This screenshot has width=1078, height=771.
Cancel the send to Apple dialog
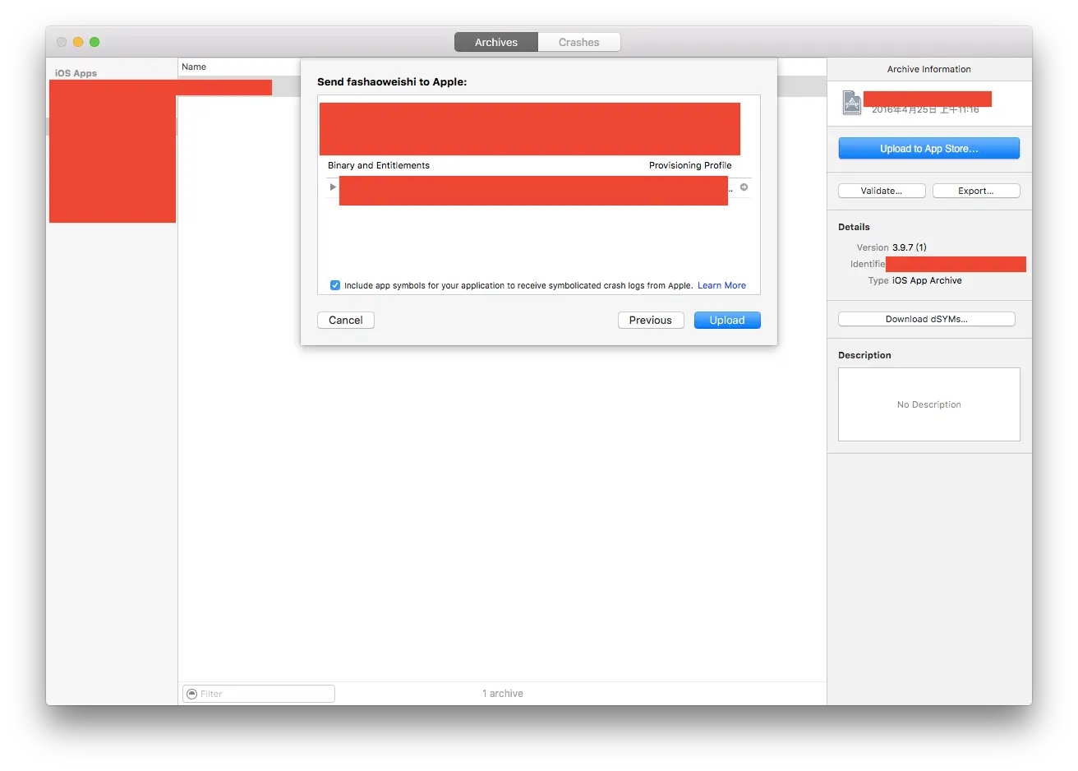pos(346,321)
